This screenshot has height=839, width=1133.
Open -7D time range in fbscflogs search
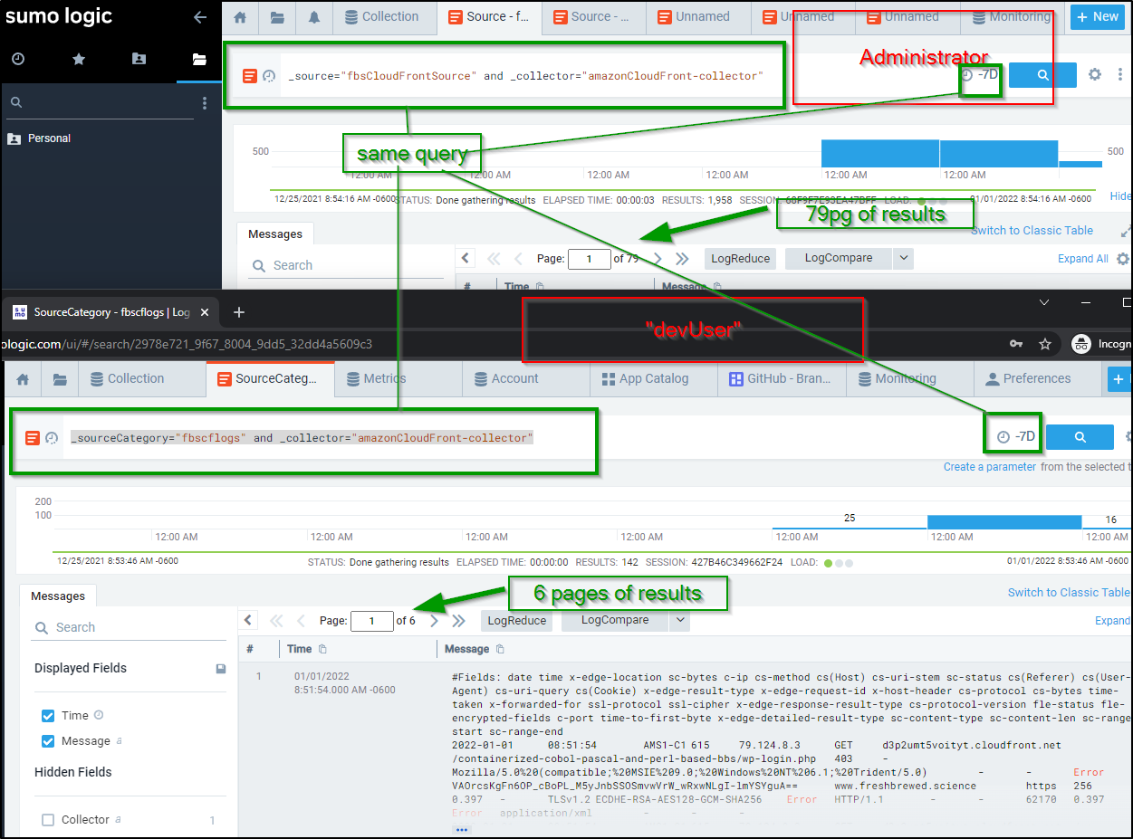pyautogui.click(x=1015, y=436)
